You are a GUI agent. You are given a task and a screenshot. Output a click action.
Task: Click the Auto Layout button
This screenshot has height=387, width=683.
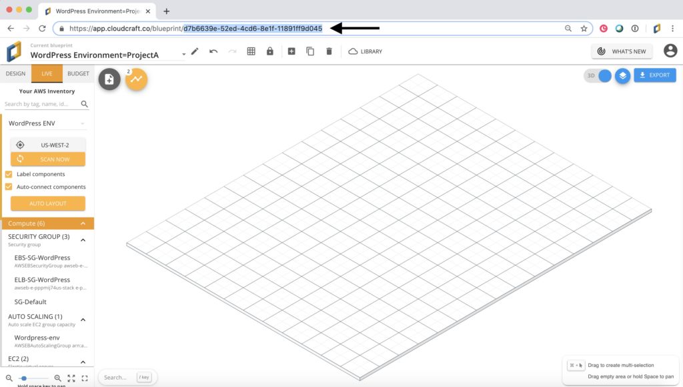(x=48, y=204)
